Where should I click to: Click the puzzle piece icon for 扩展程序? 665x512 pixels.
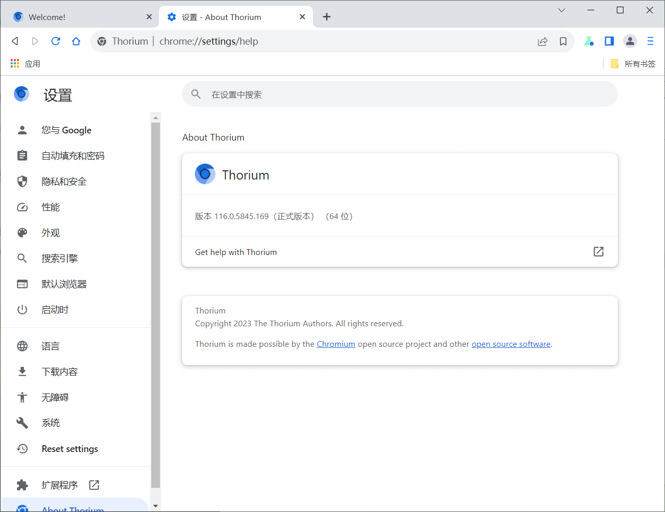22,485
